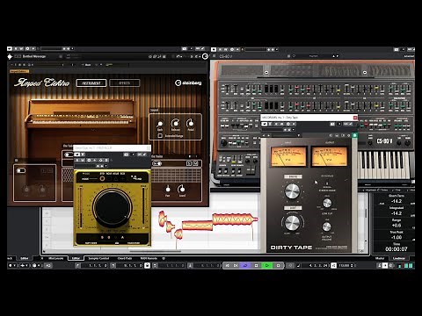
Task: Click round icon at right of Amped Elektro header
Action: [x=205, y=56]
